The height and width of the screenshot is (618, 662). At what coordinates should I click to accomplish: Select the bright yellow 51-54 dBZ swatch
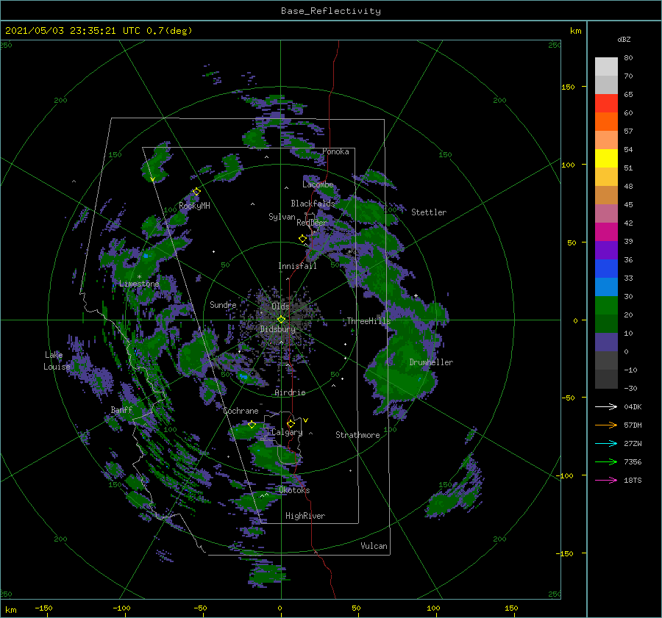[606, 159]
